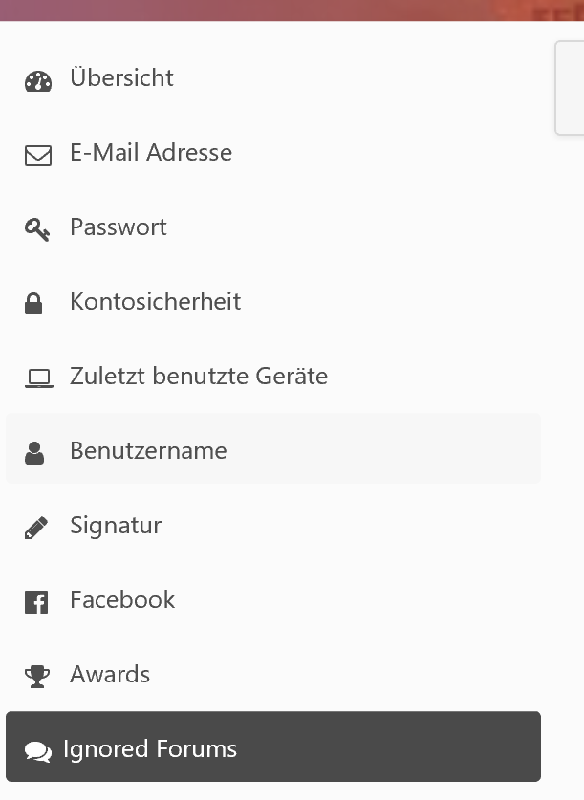Click the padlock icon for Kontosicherheit
The width and height of the screenshot is (584, 800).
pyautogui.click(x=34, y=304)
